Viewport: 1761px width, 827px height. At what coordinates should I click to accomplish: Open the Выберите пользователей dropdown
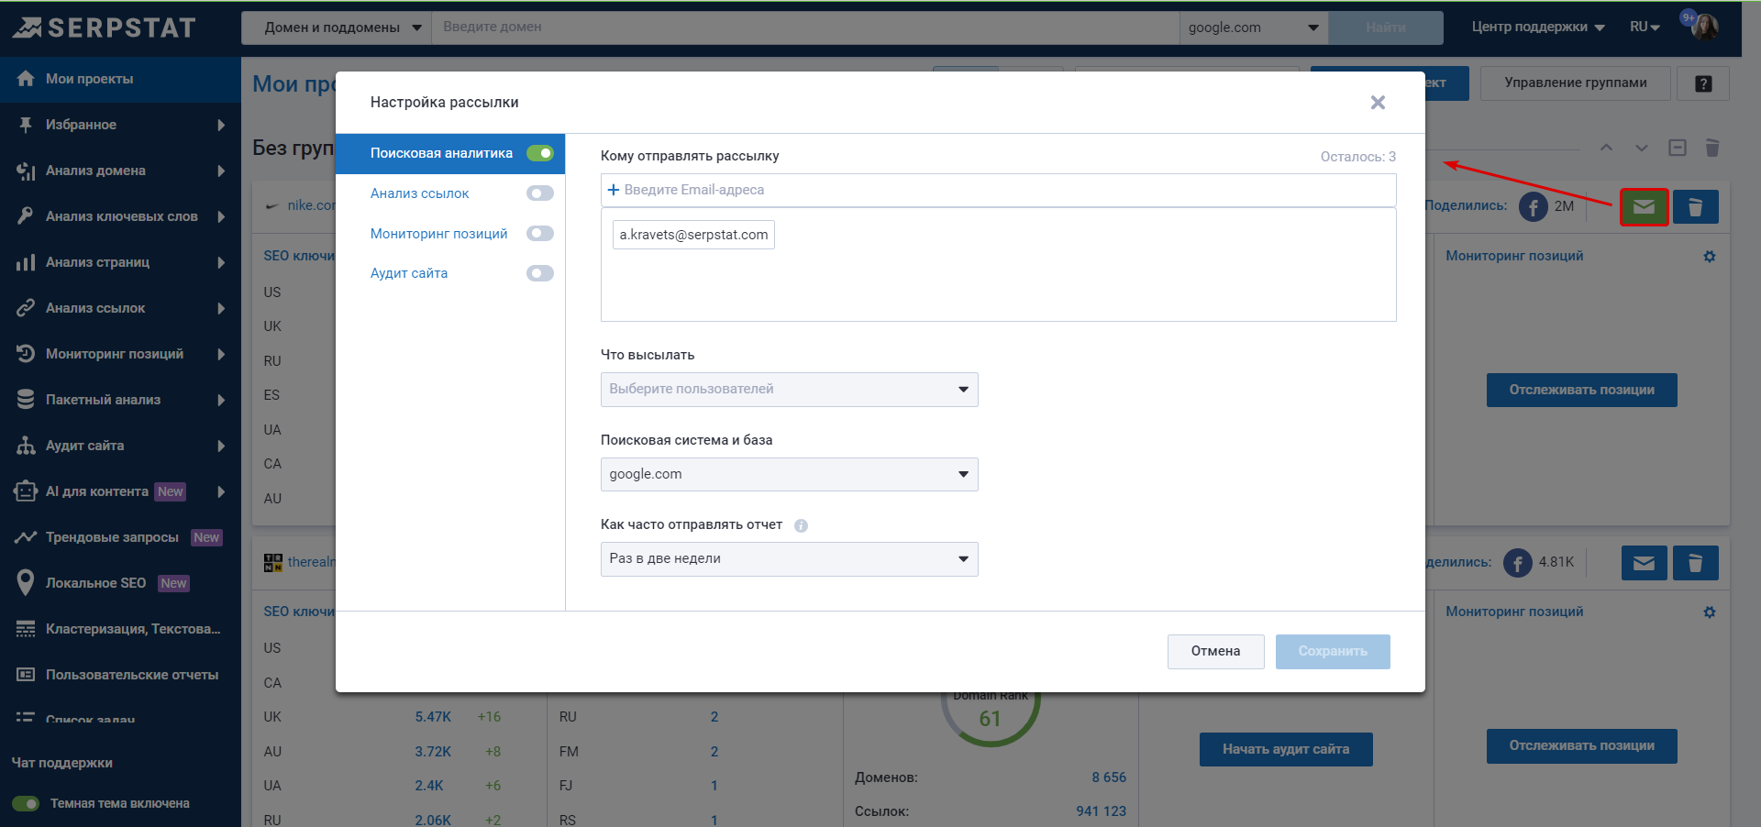point(788,390)
